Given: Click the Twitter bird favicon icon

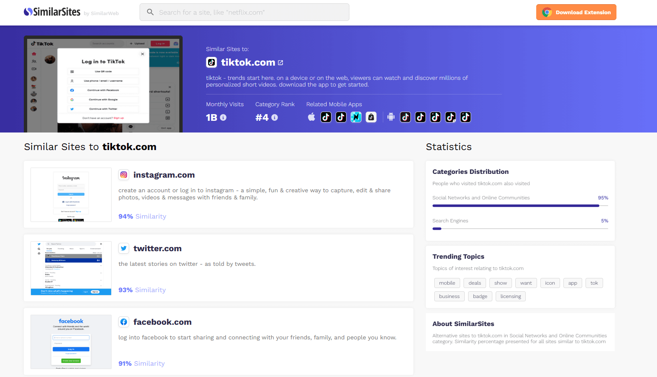Looking at the screenshot, I should click(x=124, y=248).
